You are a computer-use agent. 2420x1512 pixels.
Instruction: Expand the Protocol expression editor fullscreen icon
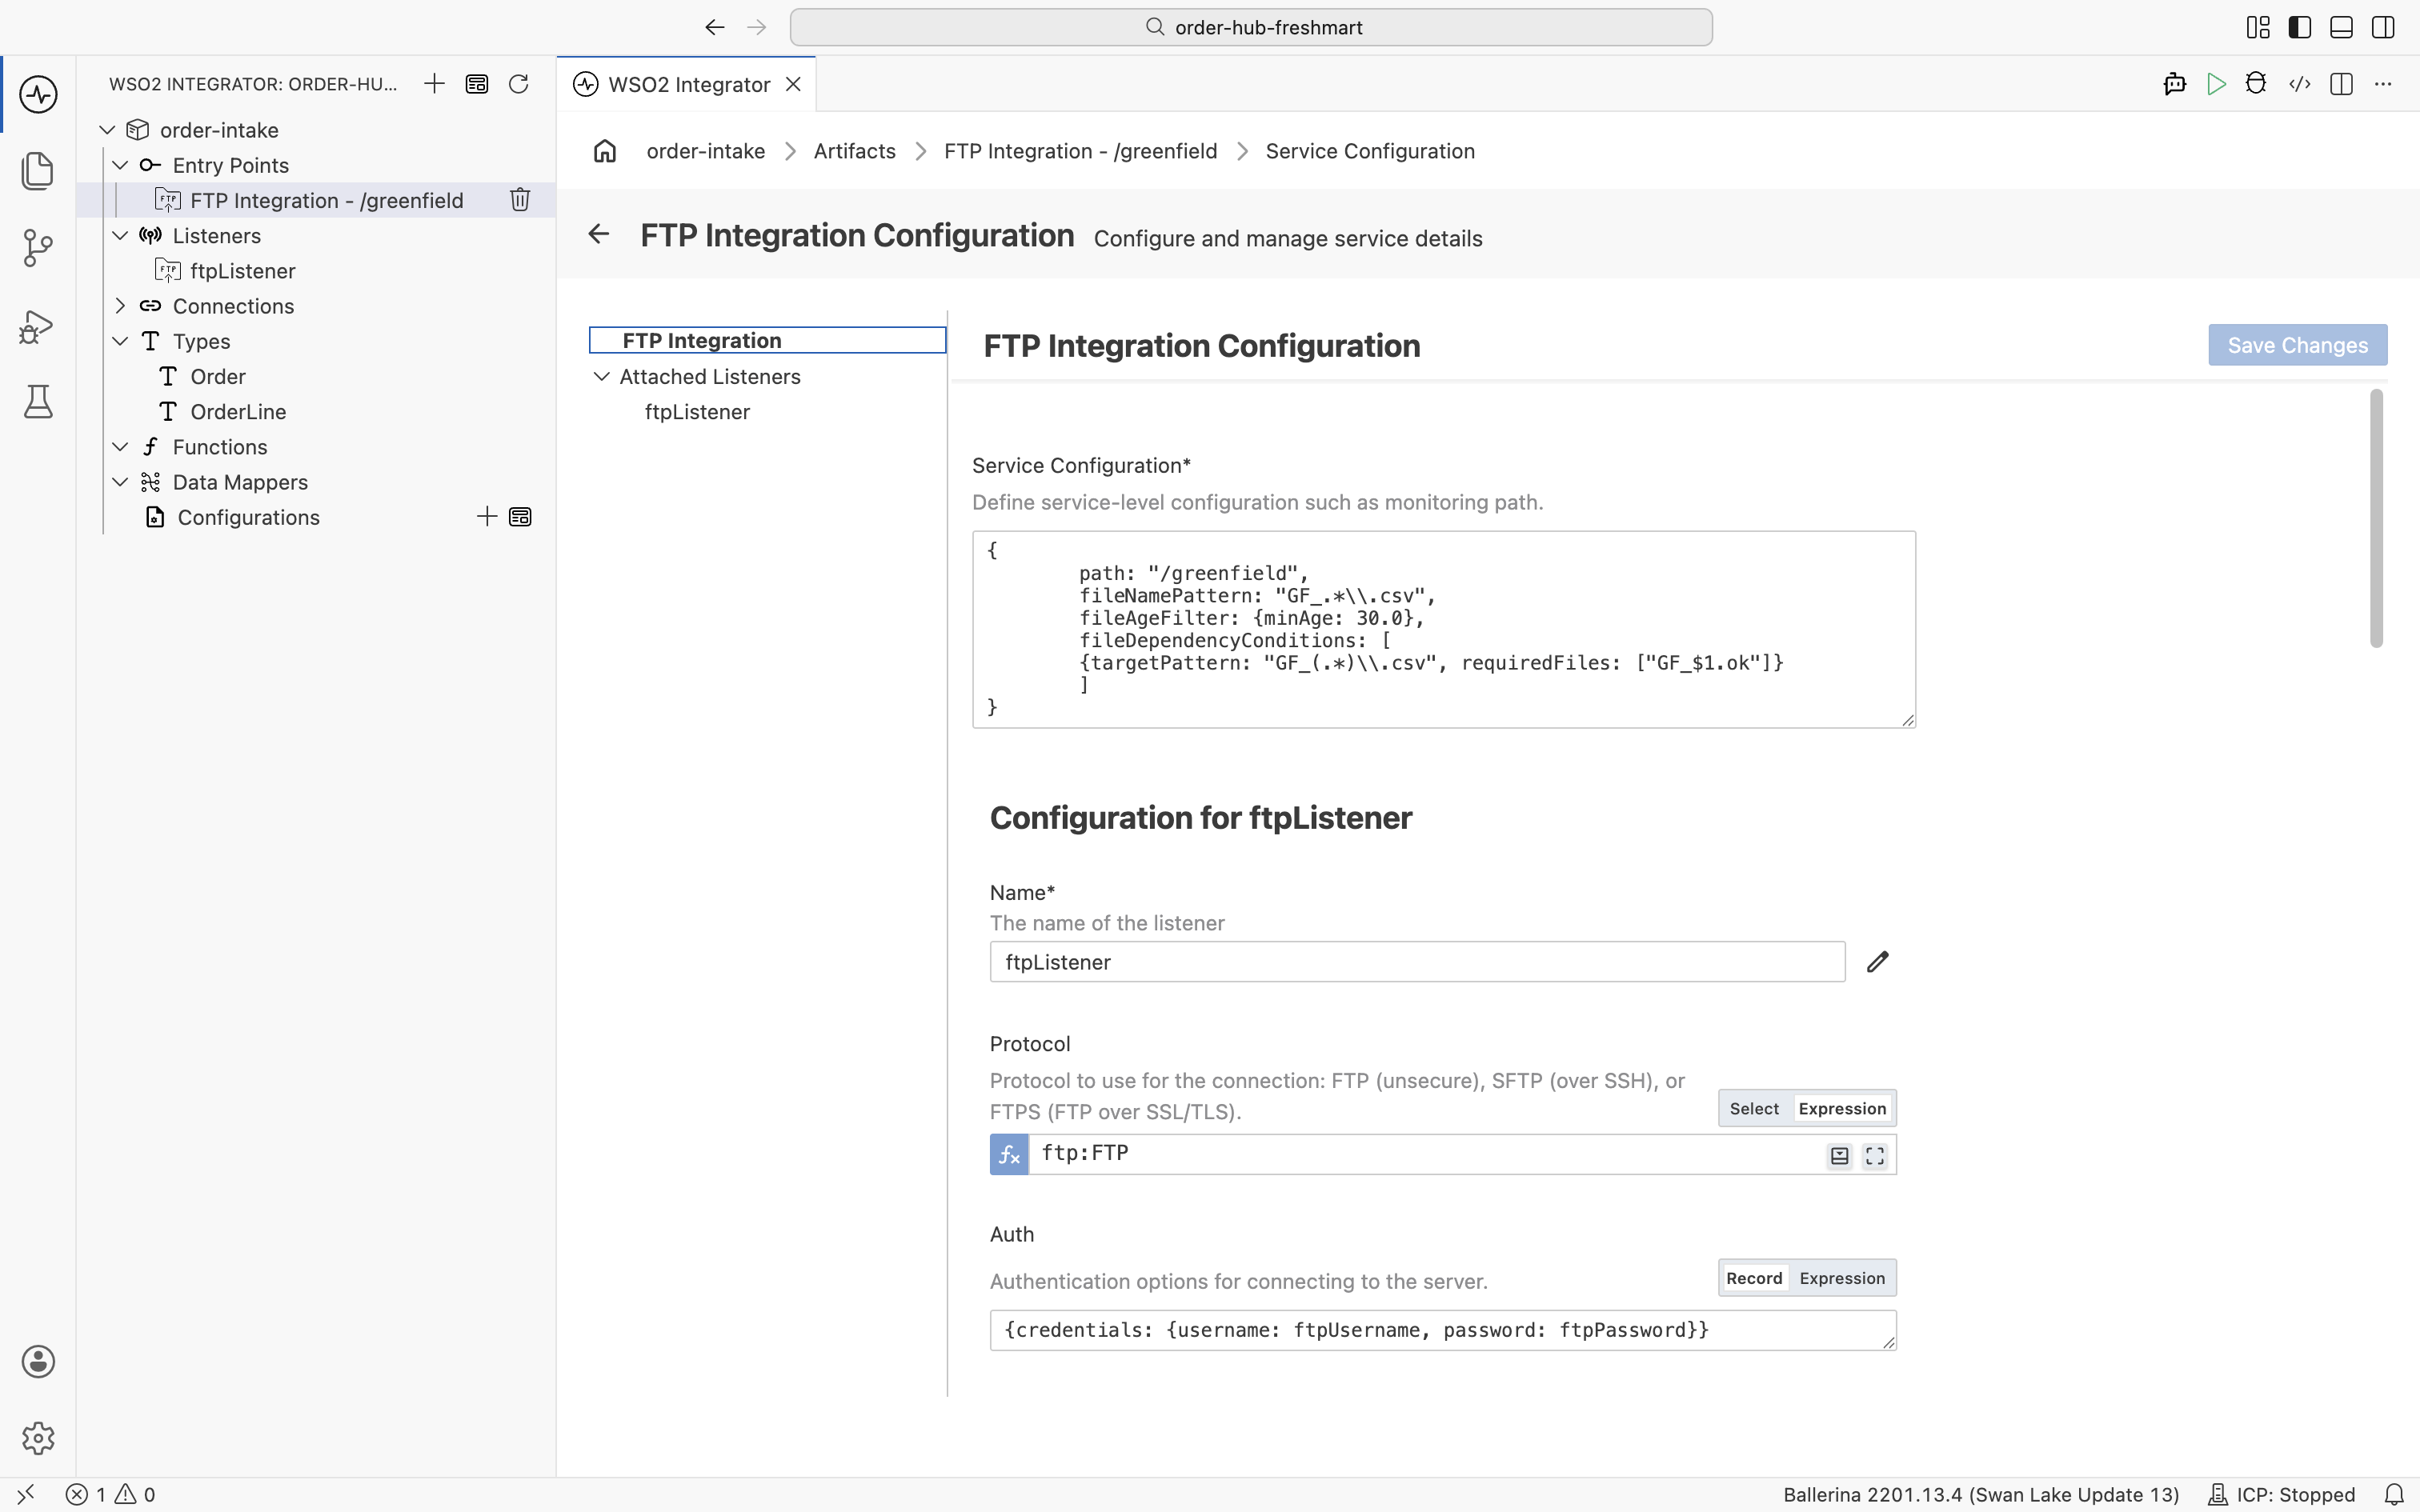pos(1875,1156)
